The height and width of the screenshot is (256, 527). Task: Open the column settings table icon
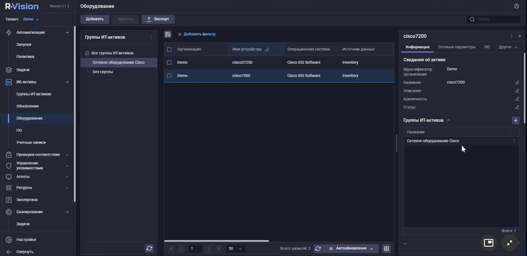[x=387, y=248]
